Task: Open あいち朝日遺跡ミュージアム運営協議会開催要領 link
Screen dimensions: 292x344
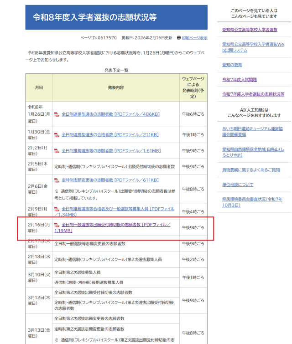Action: [x=253, y=131]
